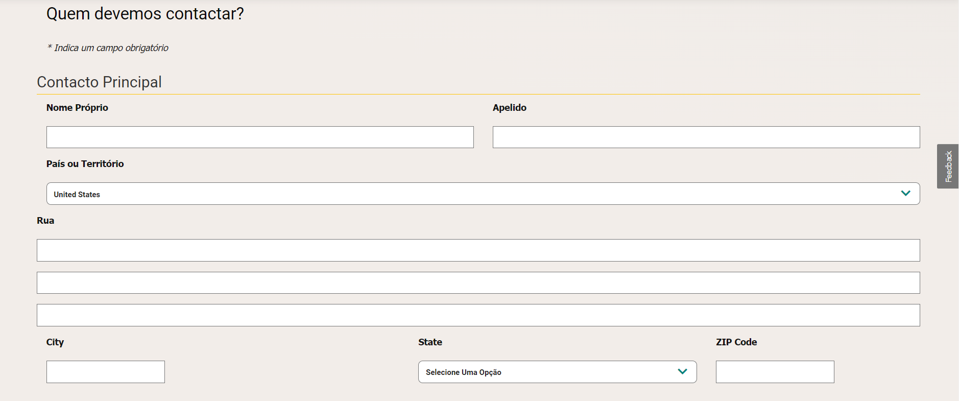Click the Apelido field label

tap(509, 108)
